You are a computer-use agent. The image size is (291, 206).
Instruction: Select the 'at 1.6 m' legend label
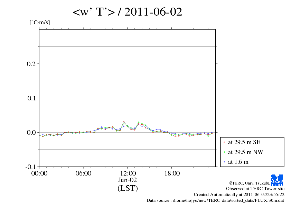tap(238, 162)
